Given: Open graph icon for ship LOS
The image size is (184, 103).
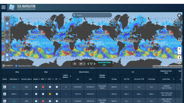Looking at the screenshot, I should click(x=5, y=101).
